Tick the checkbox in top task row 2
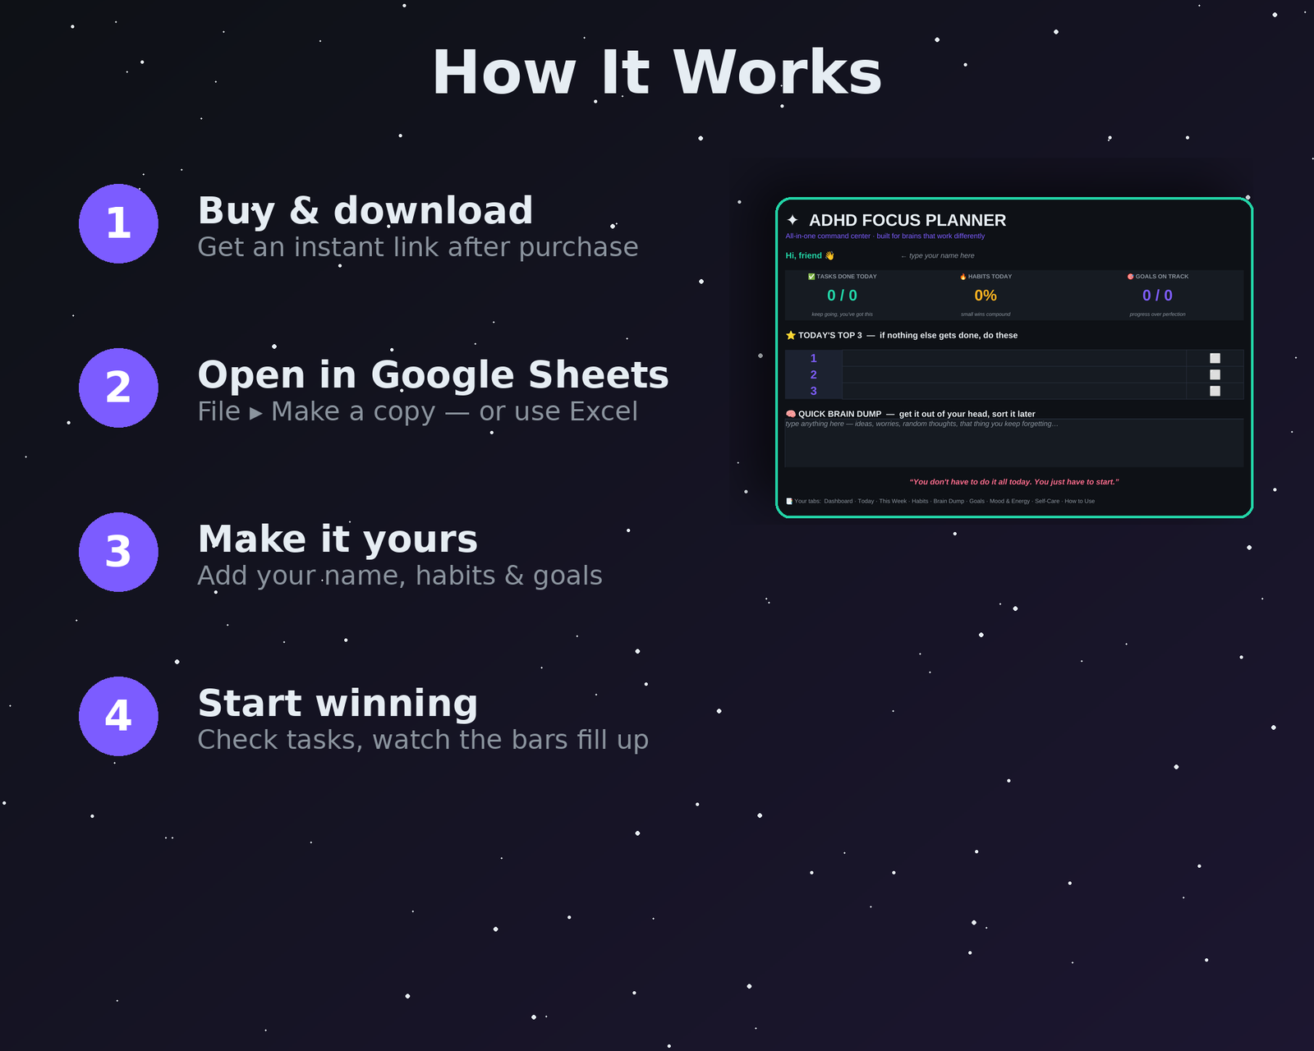The height and width of the screenshot is (1051, 1314). [1215, 374]
